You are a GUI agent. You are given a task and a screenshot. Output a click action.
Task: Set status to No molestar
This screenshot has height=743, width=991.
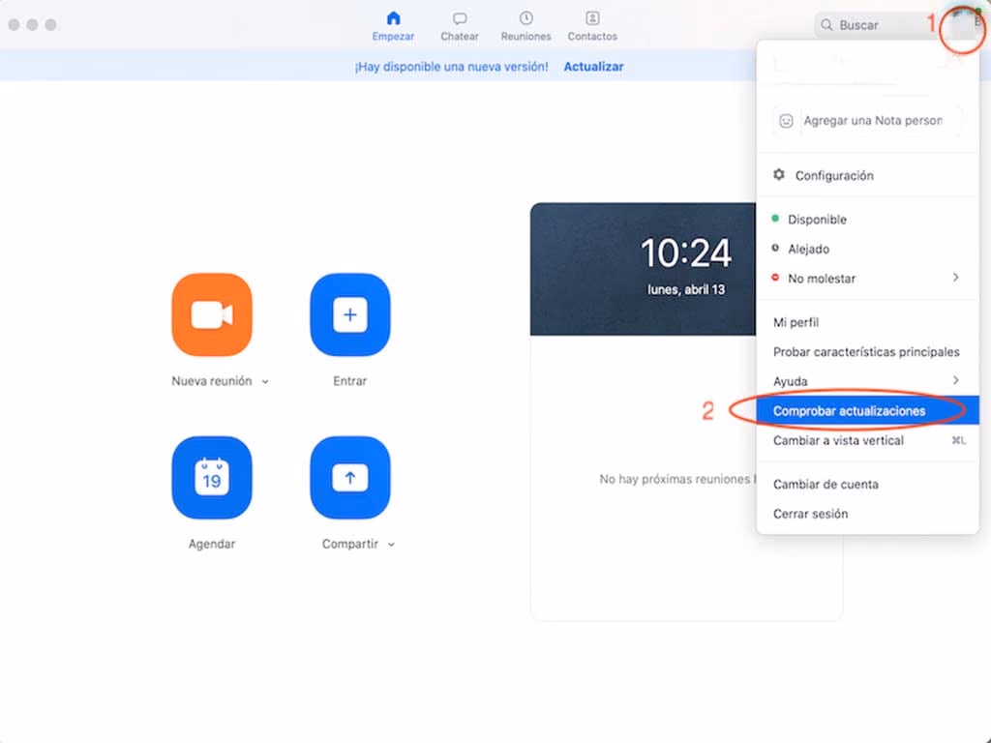(x=867, y=278)
